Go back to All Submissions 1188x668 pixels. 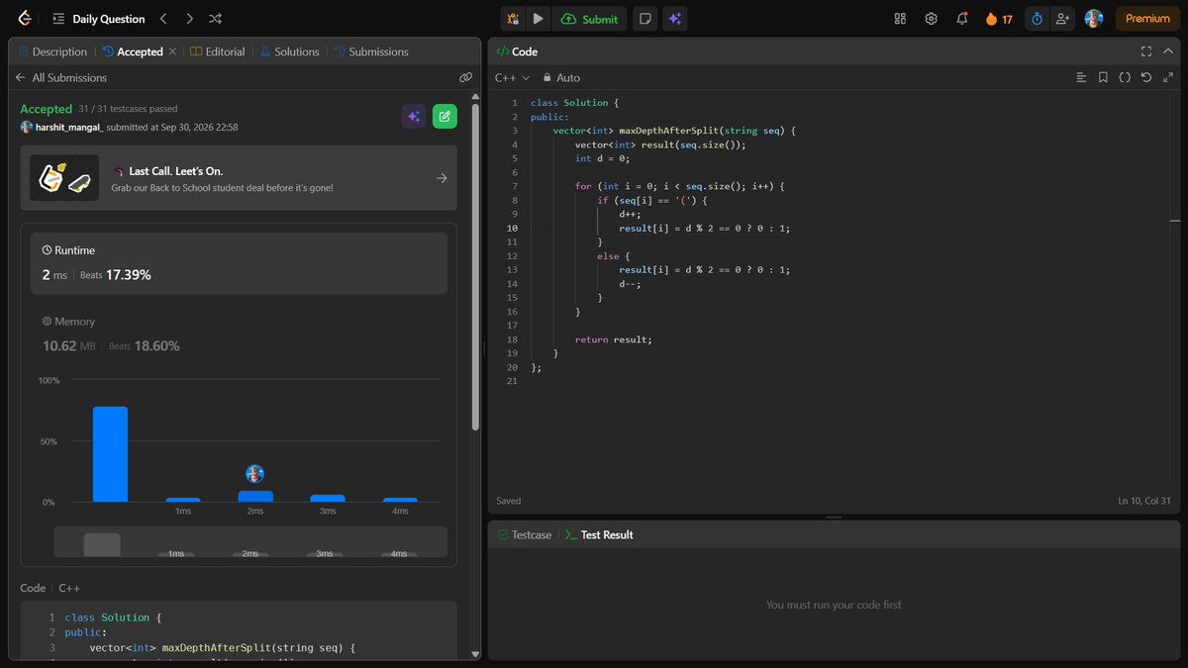pos(60,77)
